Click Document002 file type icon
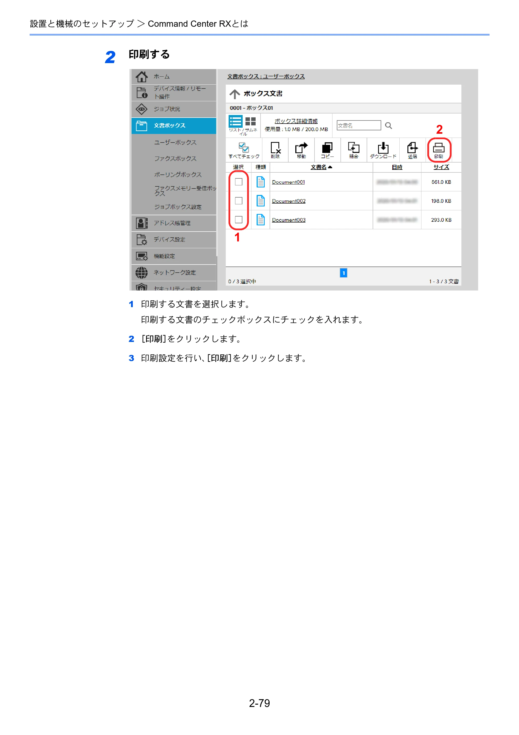The image size is (519, 735). point(261,201)
